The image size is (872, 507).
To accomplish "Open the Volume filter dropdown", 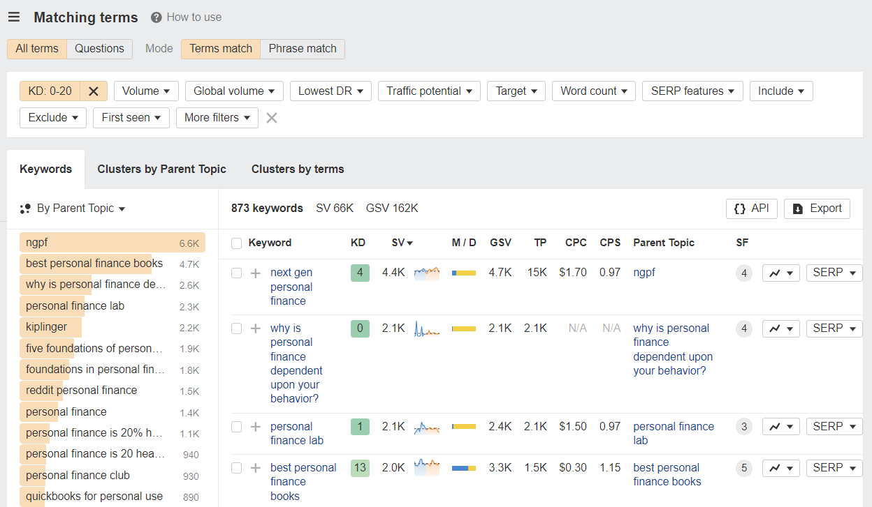I will (145, 91).
